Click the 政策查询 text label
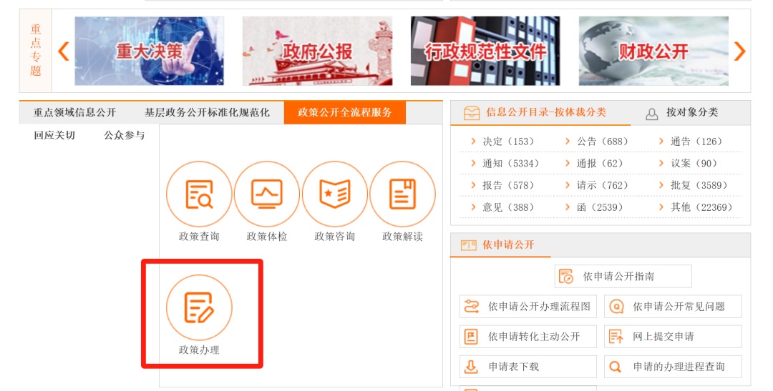Image resolution: width=773 pixels, height=391 pixels. (x=199, y=237)
